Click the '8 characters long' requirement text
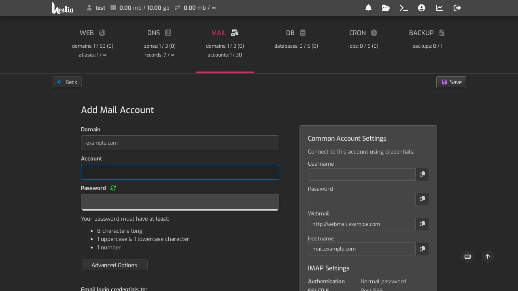Screen dimensions: 518x291 tap(120, 231)
